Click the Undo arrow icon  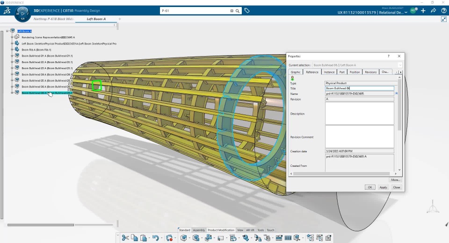155,237
